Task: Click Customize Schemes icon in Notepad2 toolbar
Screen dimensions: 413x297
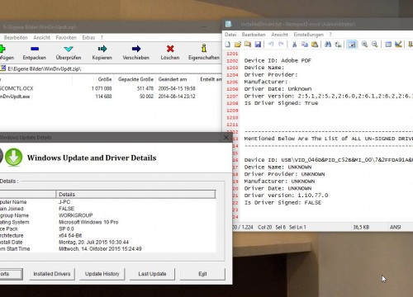Action: coord(398,44)
